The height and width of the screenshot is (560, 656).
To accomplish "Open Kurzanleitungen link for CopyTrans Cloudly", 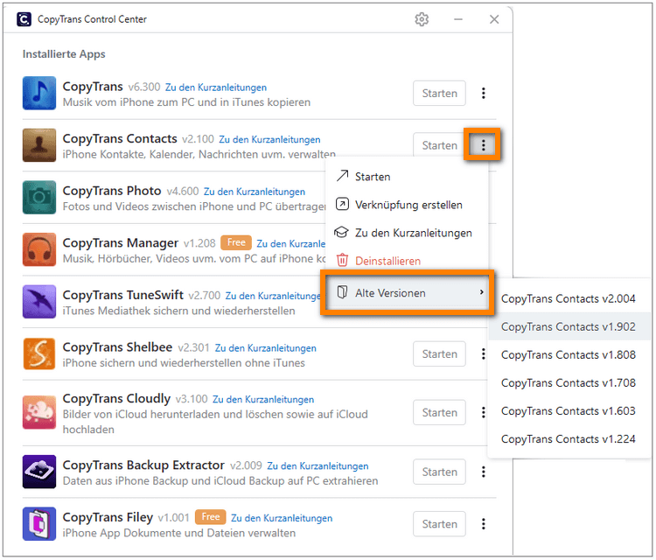I will (263, 399).
